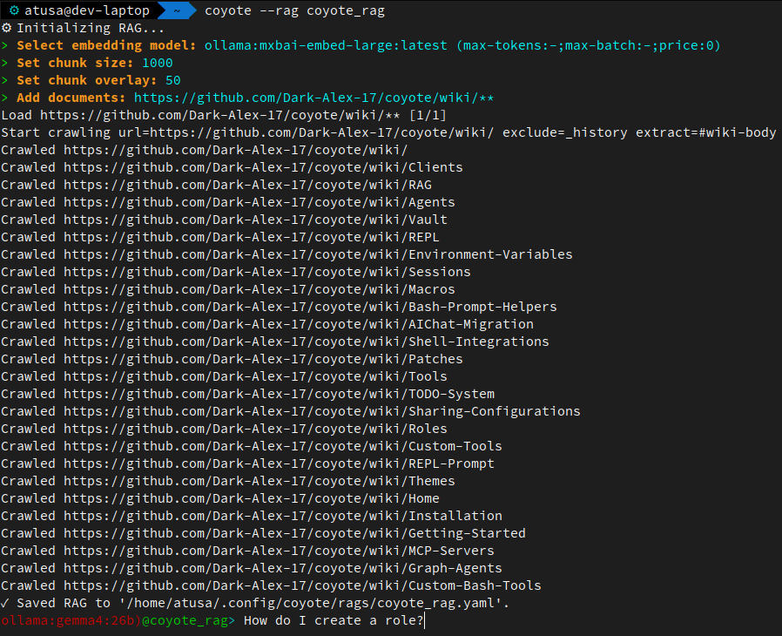Click the chunk size value 1000

(157, 63)
